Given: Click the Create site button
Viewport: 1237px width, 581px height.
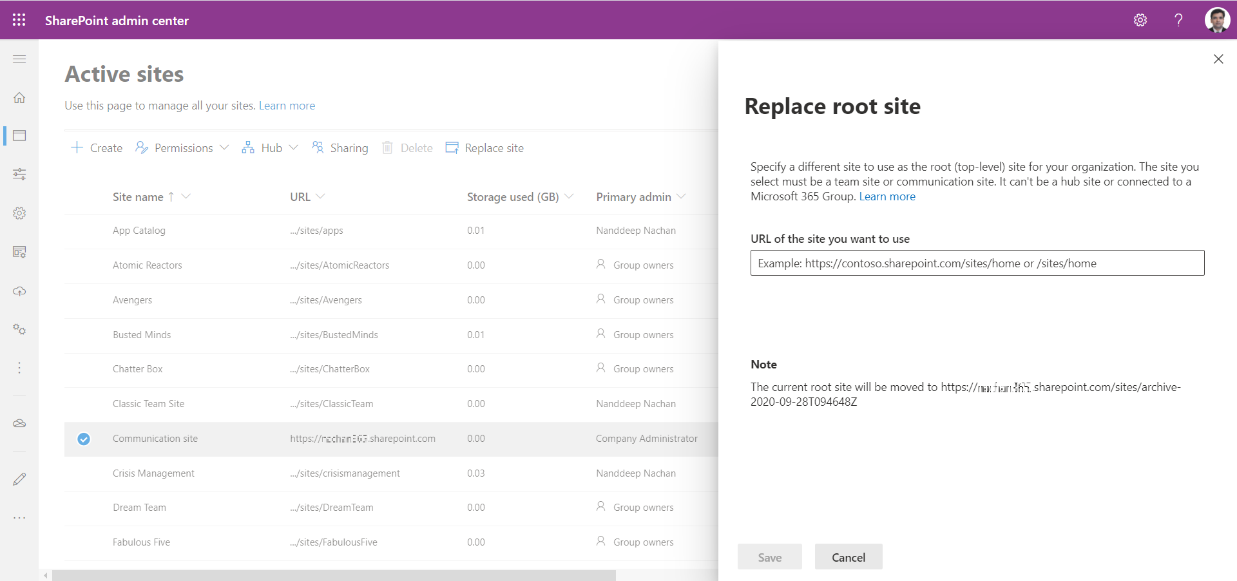Looking at the screenshot, I should [97, 148].
